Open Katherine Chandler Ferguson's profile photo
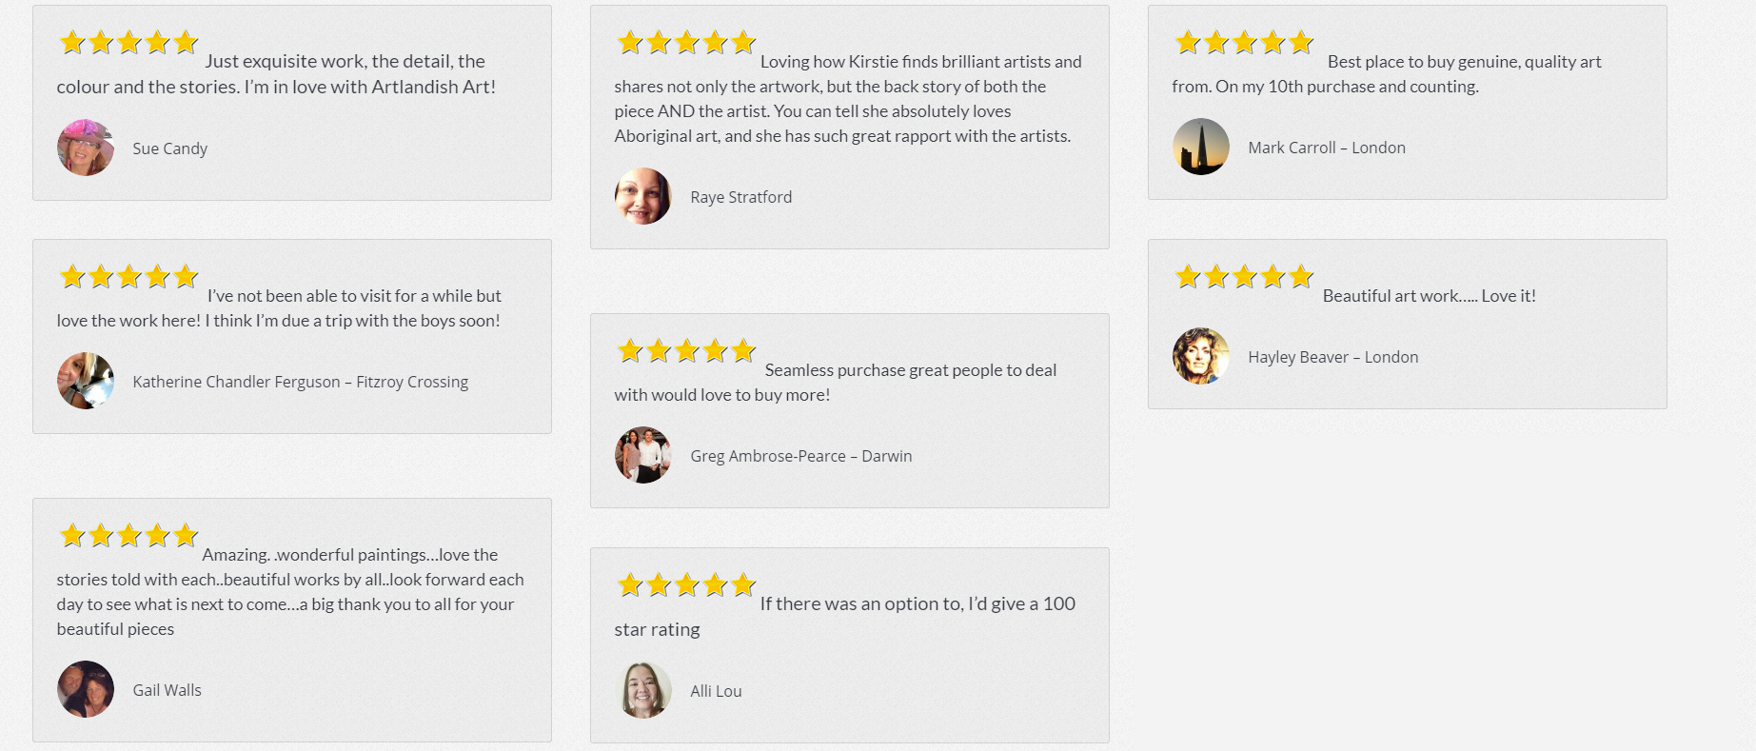 86,381
